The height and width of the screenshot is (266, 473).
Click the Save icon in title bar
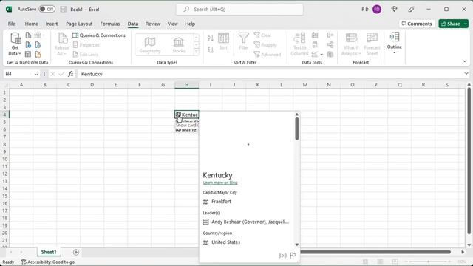tap(63, 10)
